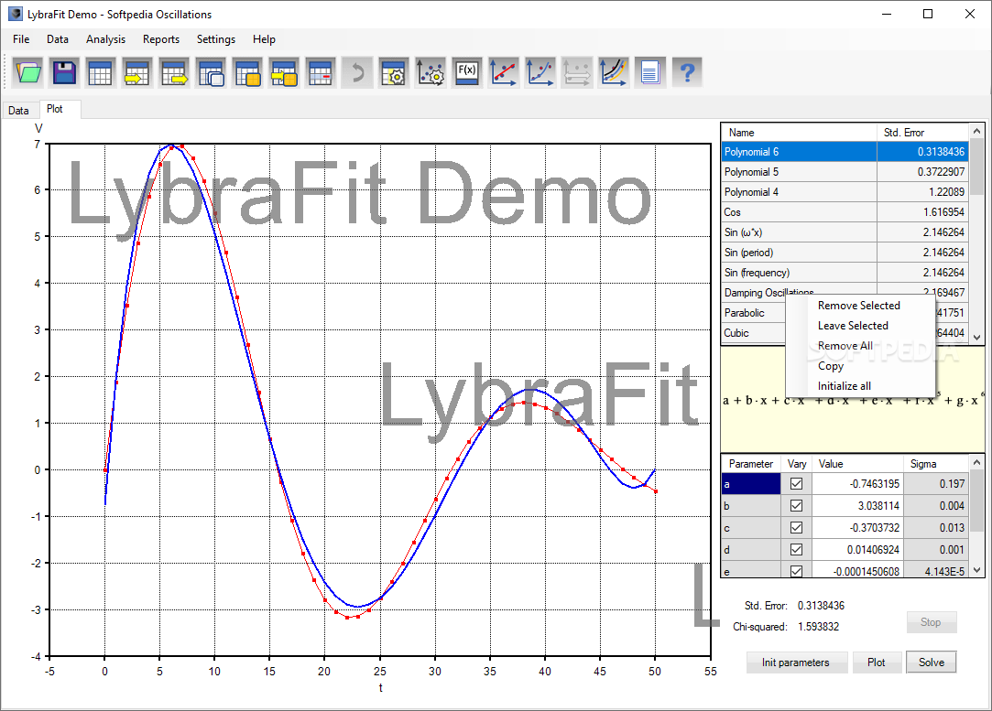Open the Help menu
The image size is (992, 711).
click(x=264, y=39)
